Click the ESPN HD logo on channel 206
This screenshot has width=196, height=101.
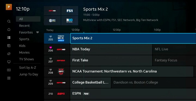61,50
